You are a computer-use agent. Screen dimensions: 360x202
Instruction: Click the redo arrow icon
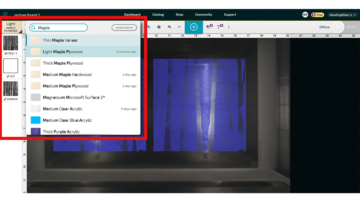[x=179, y=27]
